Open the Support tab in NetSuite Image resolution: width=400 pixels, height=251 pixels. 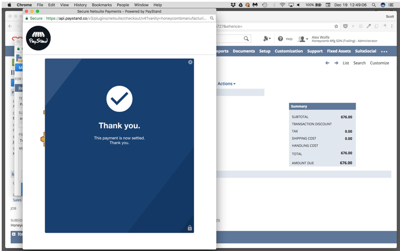tap(315, 51)
